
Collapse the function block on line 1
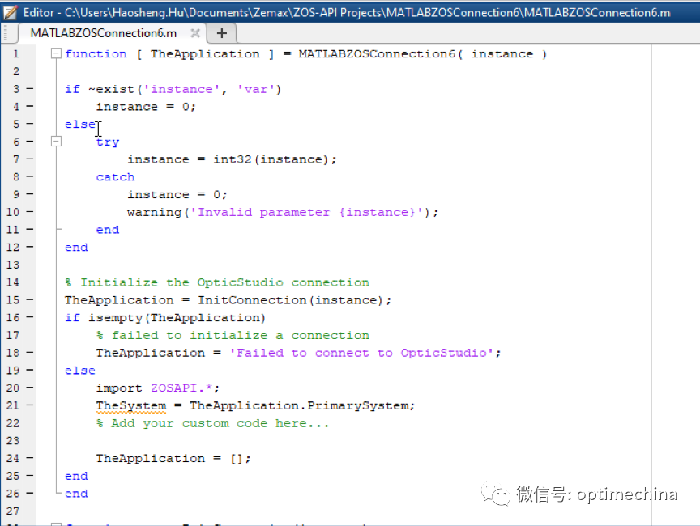56,53
